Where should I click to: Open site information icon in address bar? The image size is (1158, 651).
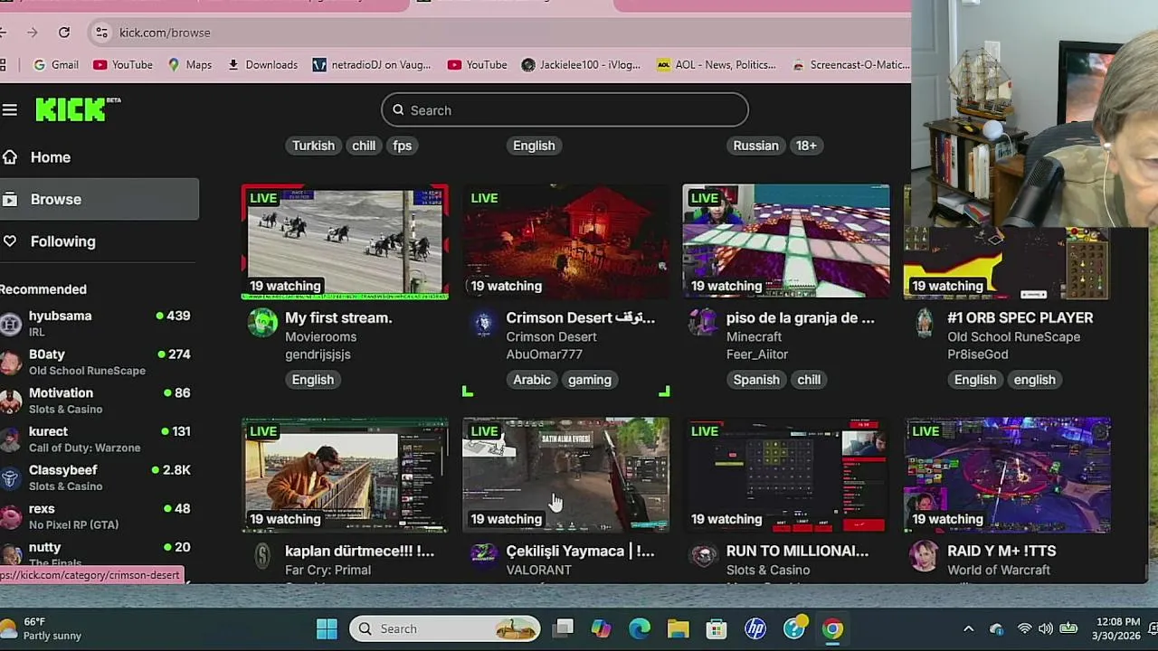point(101,33)
